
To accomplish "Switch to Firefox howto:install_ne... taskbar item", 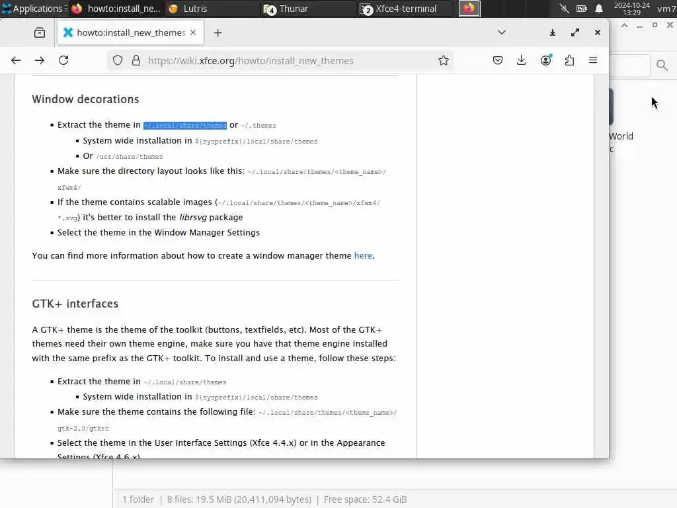I will pos(116,9).
